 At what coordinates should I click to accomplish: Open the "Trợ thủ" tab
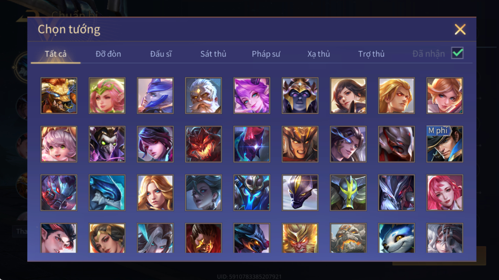pos(371,54)
